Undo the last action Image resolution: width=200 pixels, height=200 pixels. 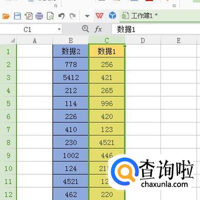pos(62,16)
